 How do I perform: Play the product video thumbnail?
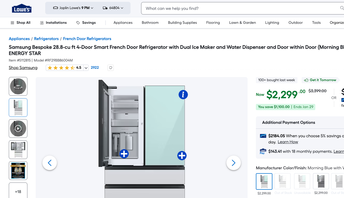pos(18,128)
